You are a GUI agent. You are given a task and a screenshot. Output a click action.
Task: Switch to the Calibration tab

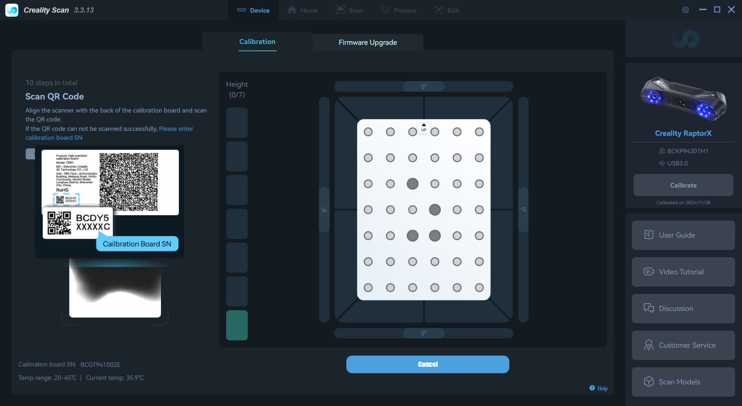[257, 42]
